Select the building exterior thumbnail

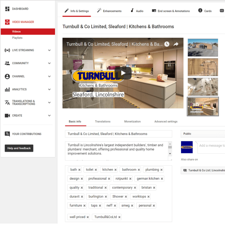pos(203,47)
